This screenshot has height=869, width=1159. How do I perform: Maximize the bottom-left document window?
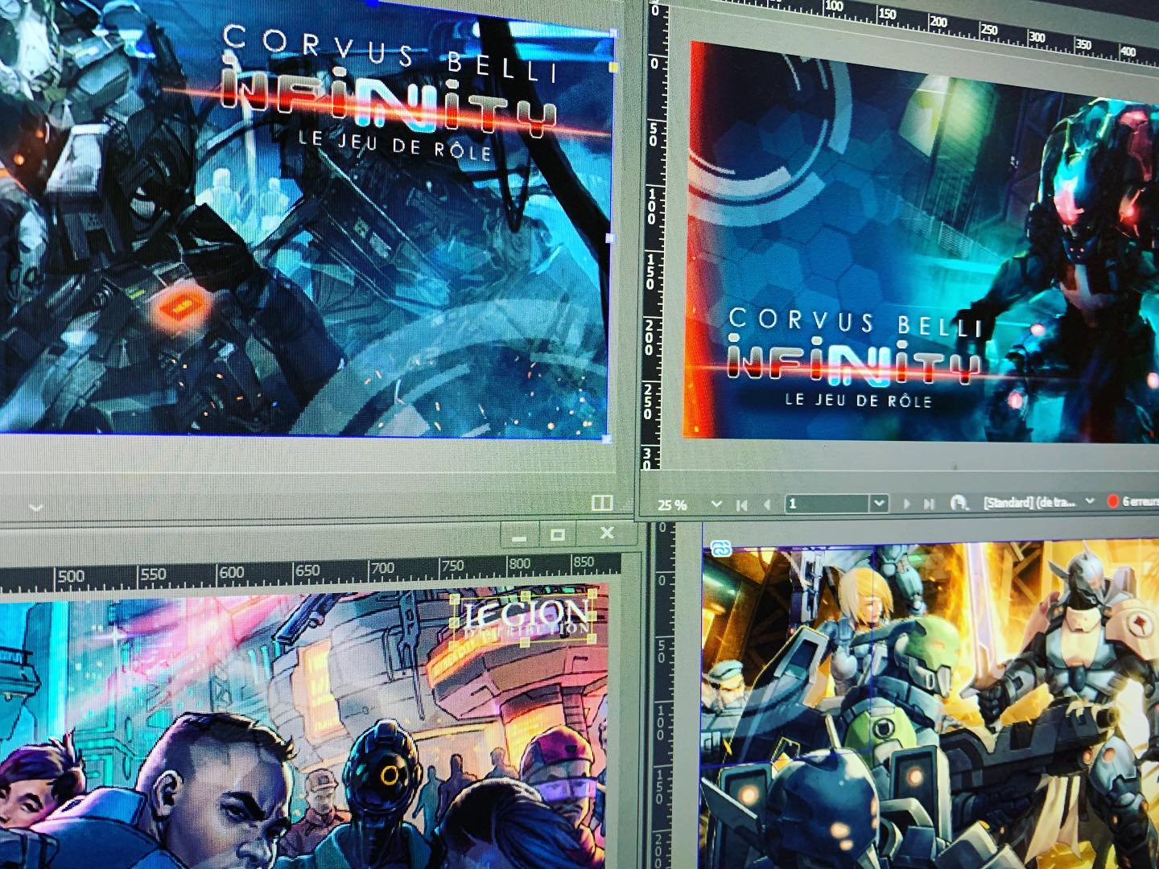pyautogui.click(x=558, y=534)
